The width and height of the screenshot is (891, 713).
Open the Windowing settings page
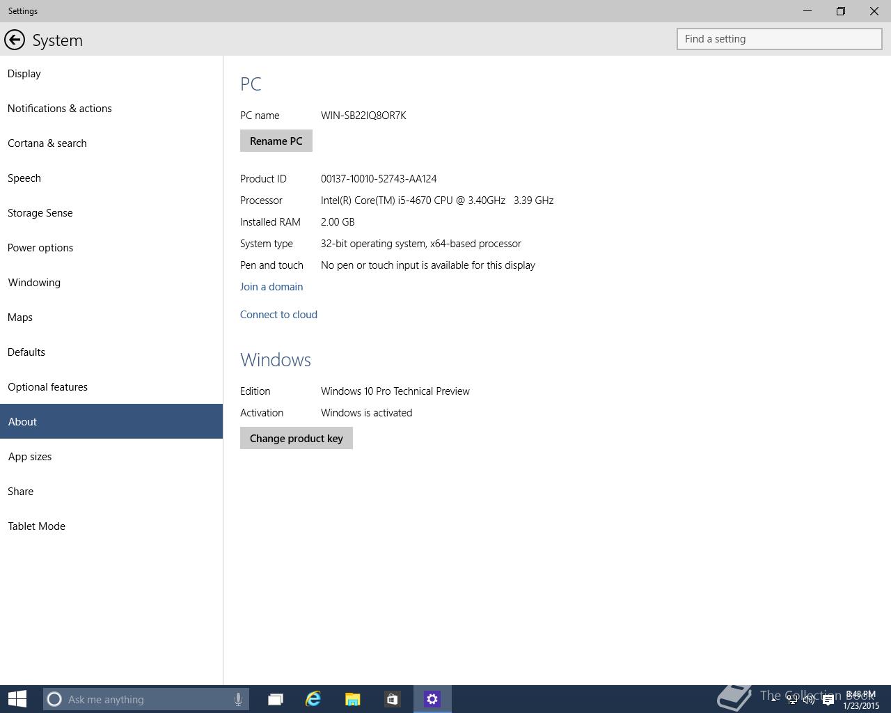(111, 282)
